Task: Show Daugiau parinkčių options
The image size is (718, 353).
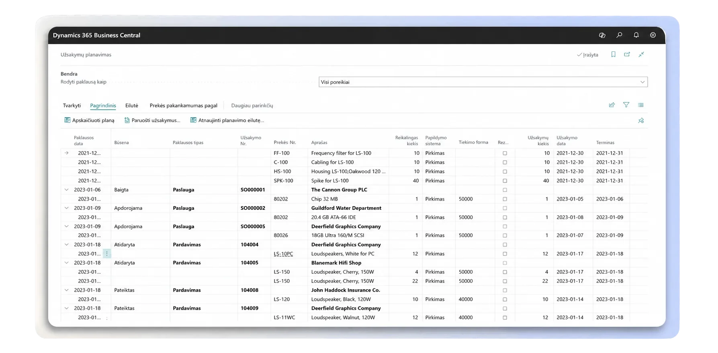Action: (x=252, y=105)
